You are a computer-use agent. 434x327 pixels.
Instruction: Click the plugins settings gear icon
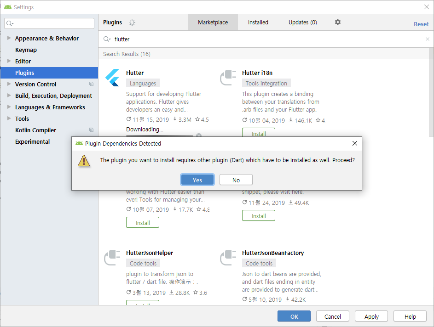click(x=338, y=22)
